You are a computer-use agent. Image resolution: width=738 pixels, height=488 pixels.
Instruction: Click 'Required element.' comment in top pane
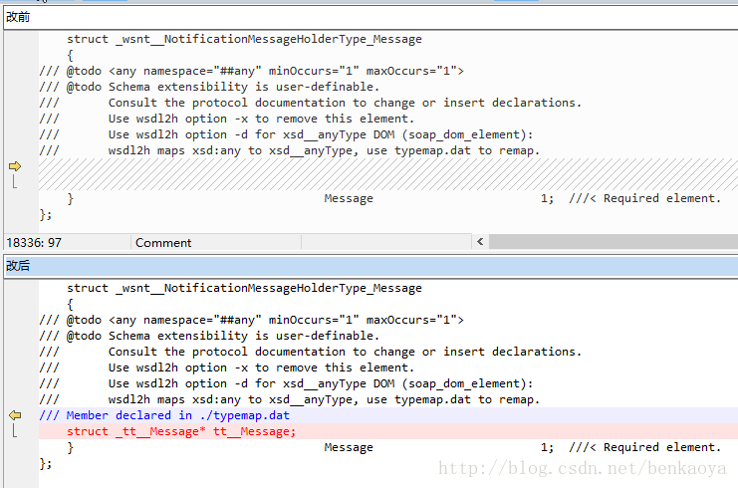[661, 198]
